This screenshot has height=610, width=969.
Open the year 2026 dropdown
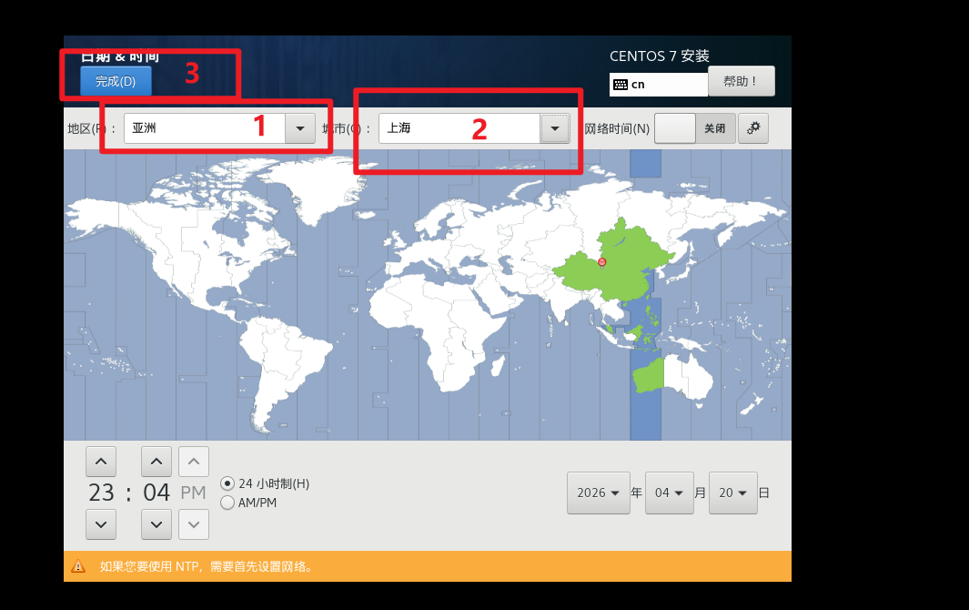pos(599,493)
